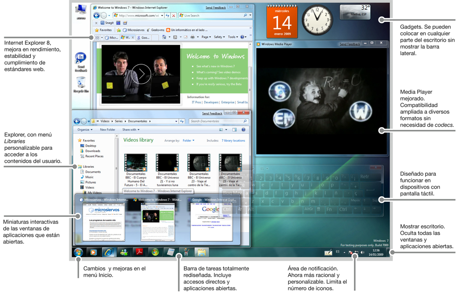The image size is (462, 295).
Task: Stop loading with the red X button
Action: (x=174, y=16)
